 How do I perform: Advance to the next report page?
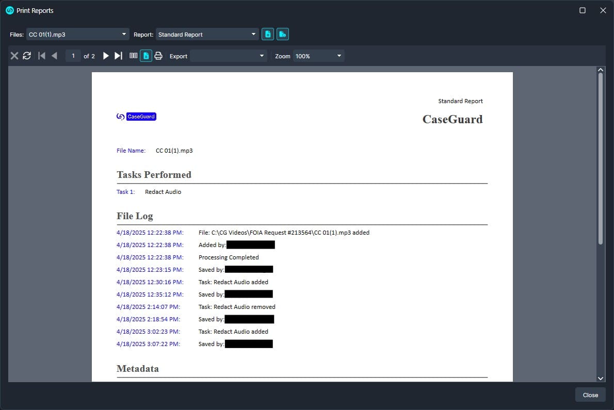(106, 56)
